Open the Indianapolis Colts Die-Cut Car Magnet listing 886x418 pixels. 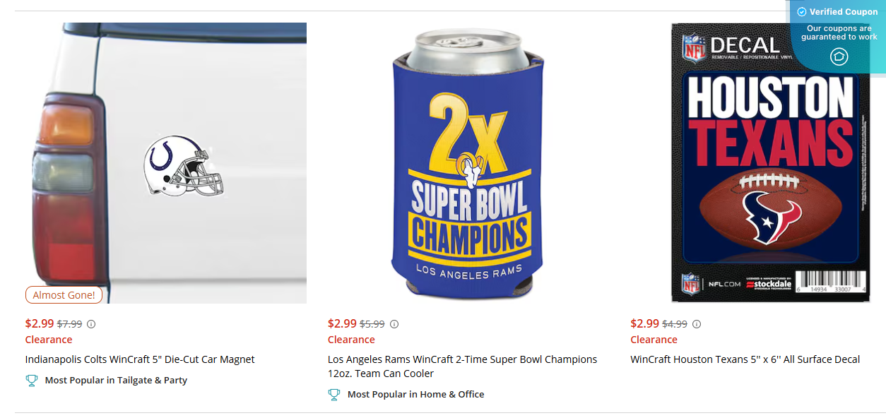tap(139, 359)
